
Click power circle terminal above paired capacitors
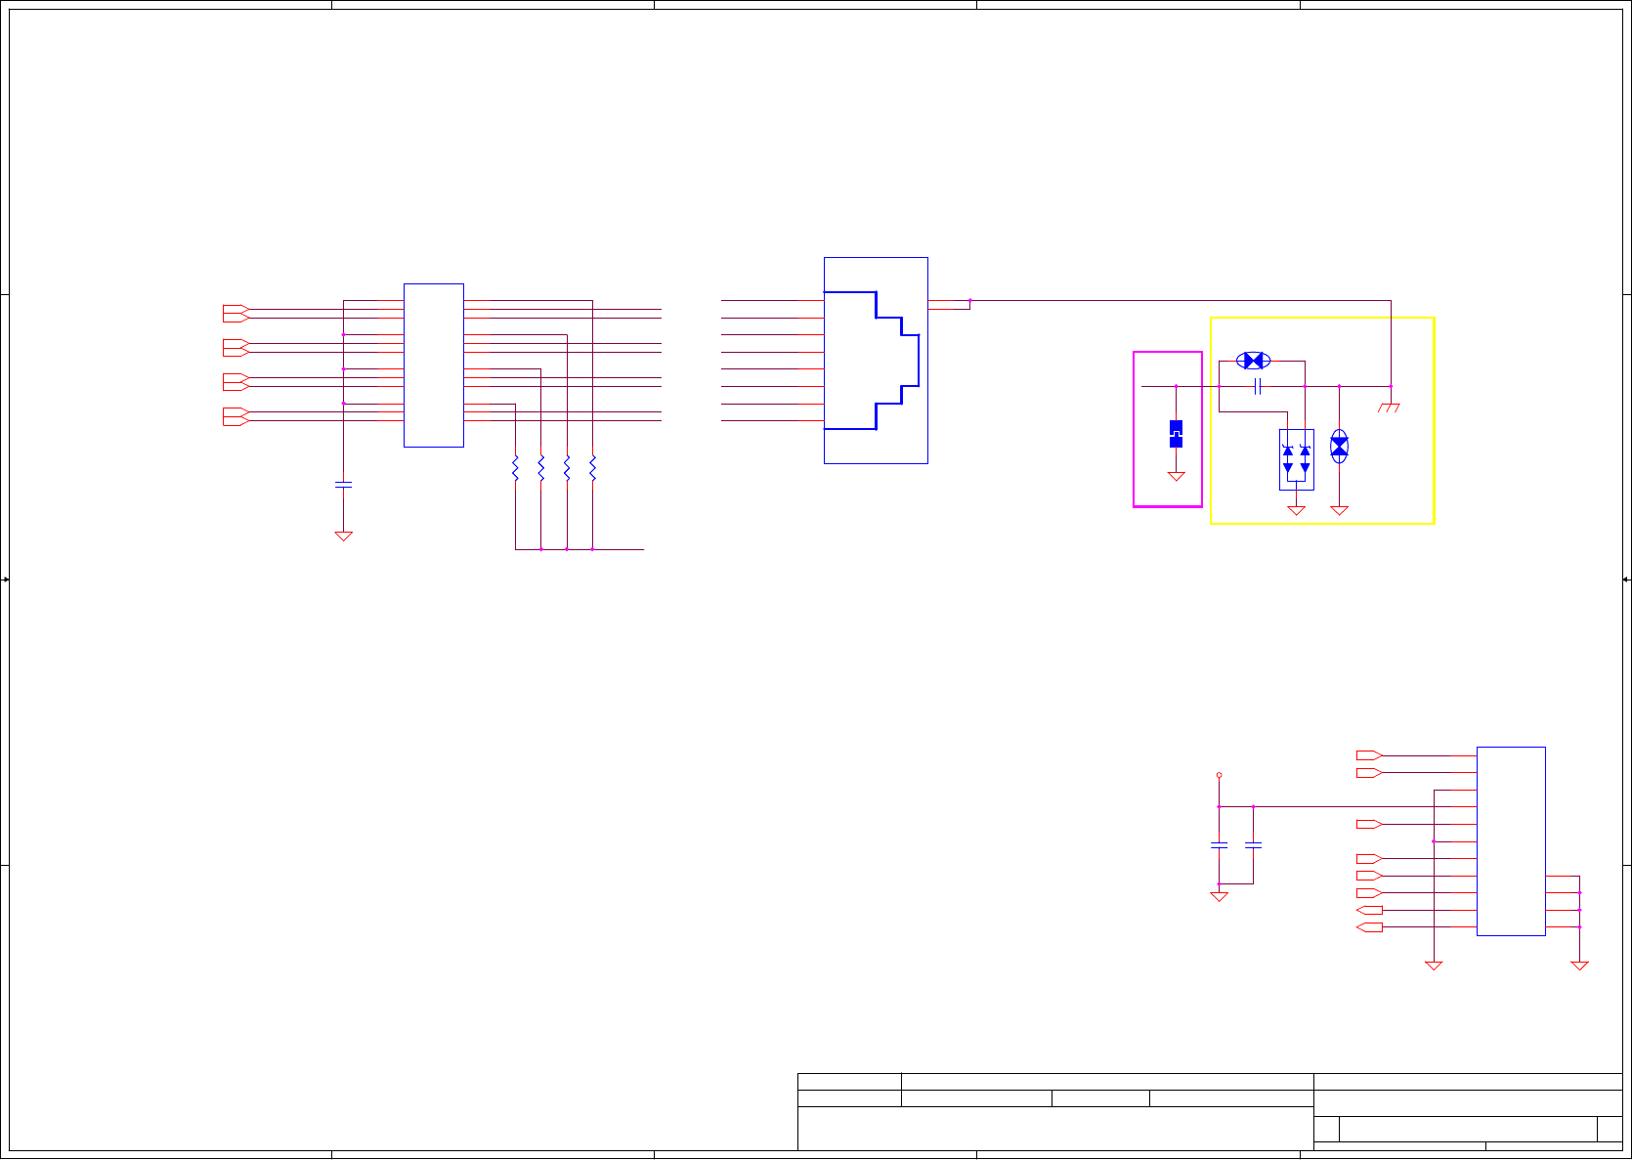tap(1219, 775)
